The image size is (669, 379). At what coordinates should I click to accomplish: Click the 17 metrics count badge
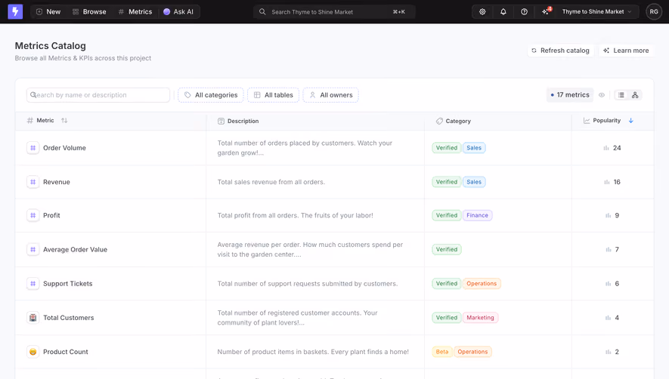coord(570,94)
